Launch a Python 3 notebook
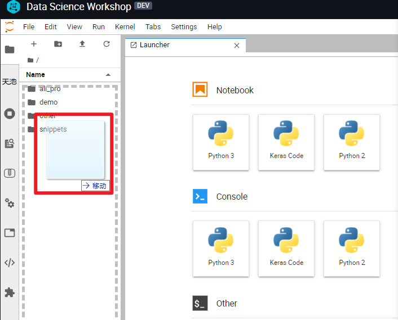398x320 pixels. pyautogui.click(x=221, y=142)
